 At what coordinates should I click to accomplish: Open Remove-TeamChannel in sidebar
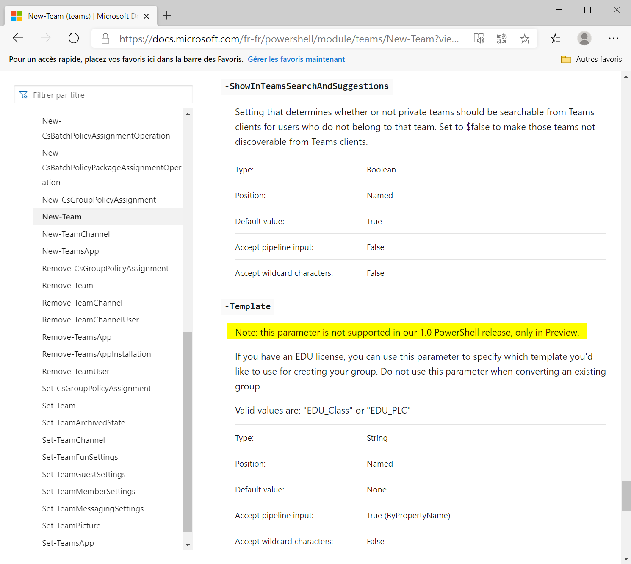(82, 303)
